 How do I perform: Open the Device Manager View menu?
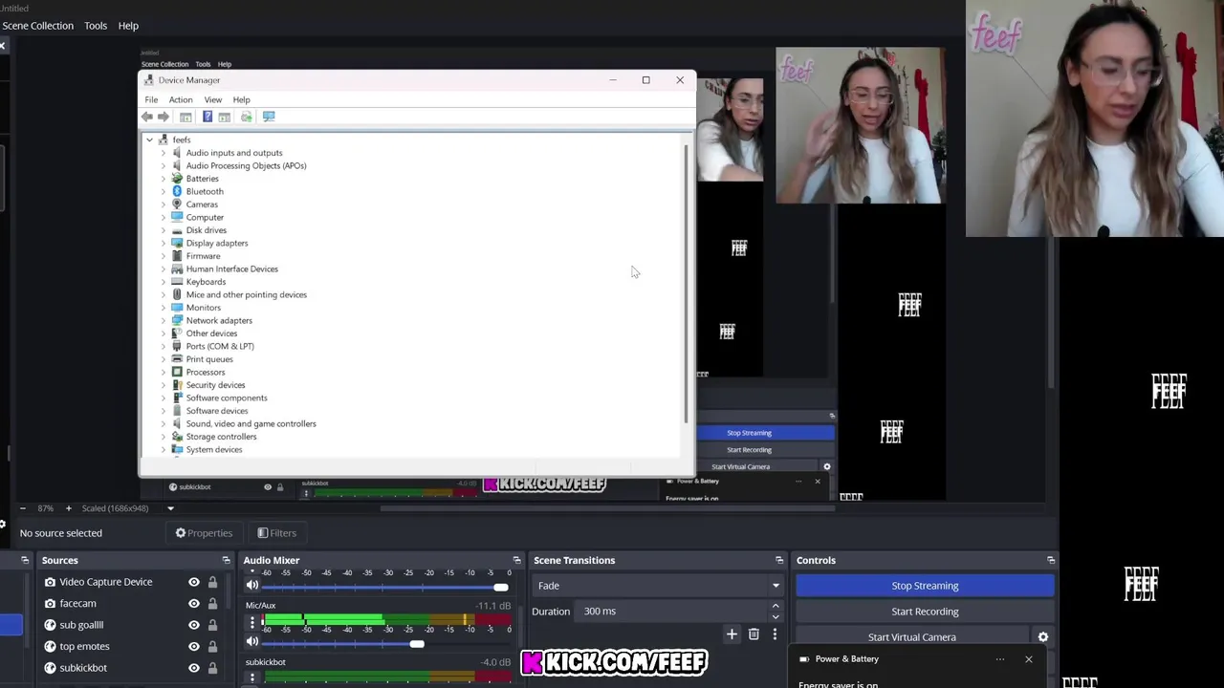coord(212,99)
